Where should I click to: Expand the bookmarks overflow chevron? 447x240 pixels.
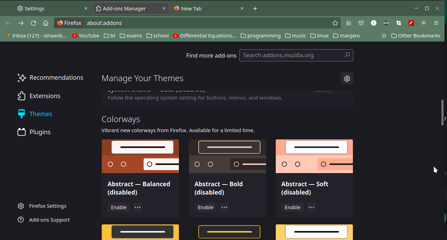tap(384, 36)
